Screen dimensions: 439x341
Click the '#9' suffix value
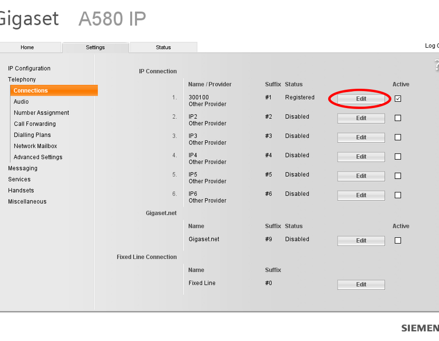268,239
